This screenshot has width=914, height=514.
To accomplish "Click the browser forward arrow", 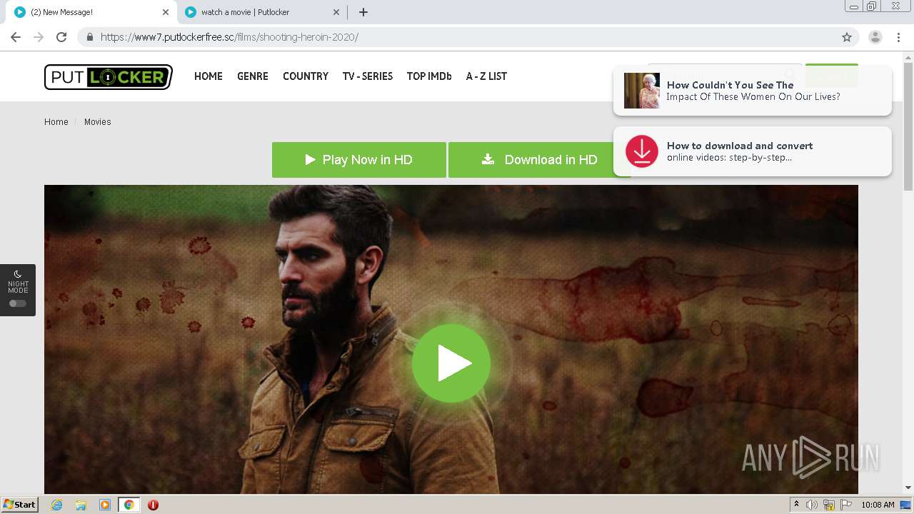I will (39, 37).
